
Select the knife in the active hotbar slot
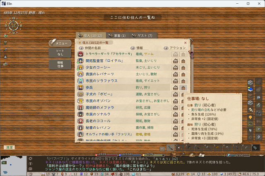tap(171, 148)
